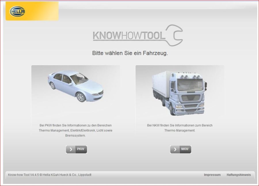Viewport: 259px width, 186px height.
Task: Click the heading 'Bitte wählen Sie ein Fahrzeug.'
Action: 130,53
